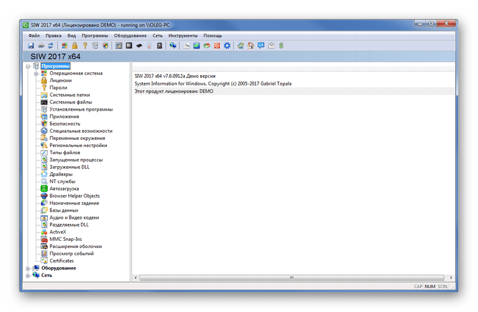Select Пароли in the tree

58,88
